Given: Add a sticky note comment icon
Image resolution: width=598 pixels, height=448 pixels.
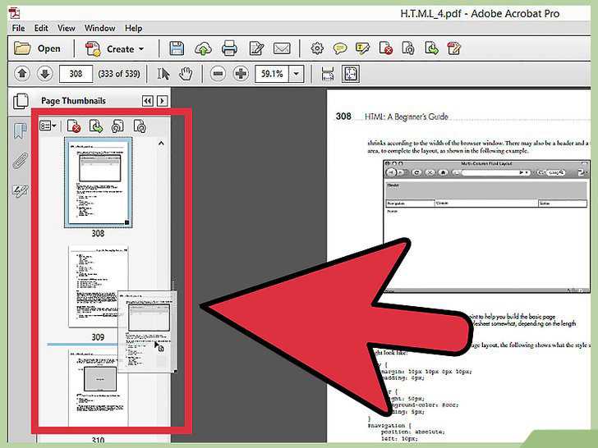Looking at the screenshot, I should click(x=339, y=48).
